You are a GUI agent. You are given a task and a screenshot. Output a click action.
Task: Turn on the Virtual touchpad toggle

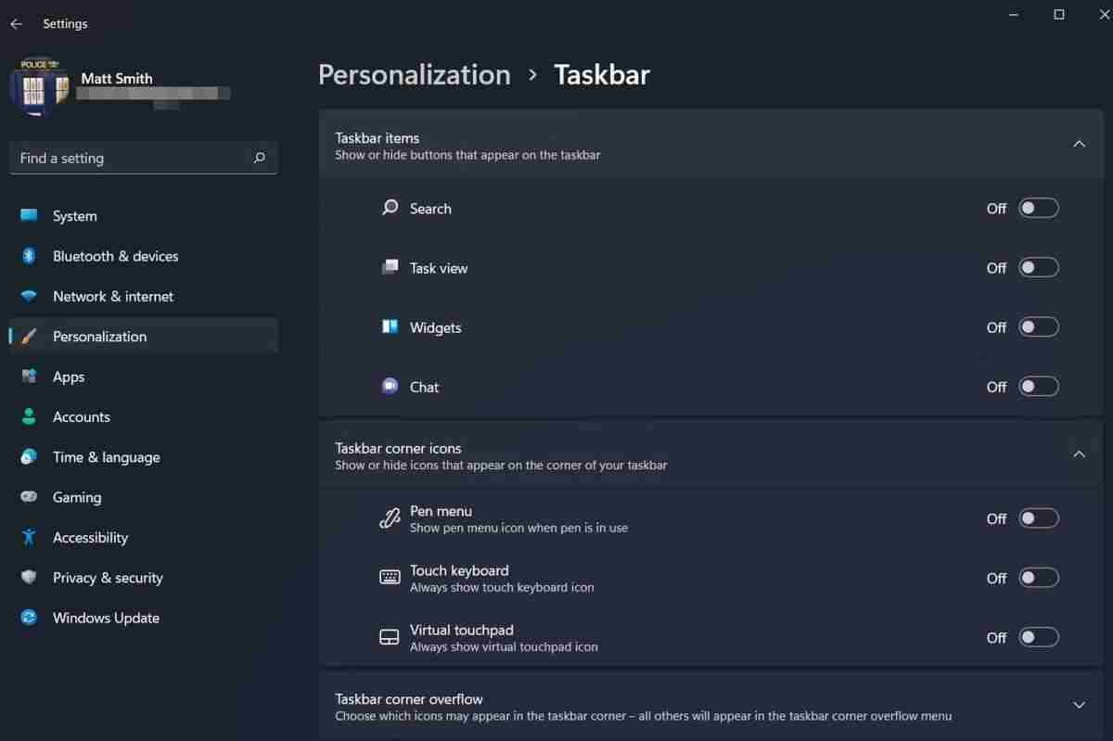(x=1038, y=637)
